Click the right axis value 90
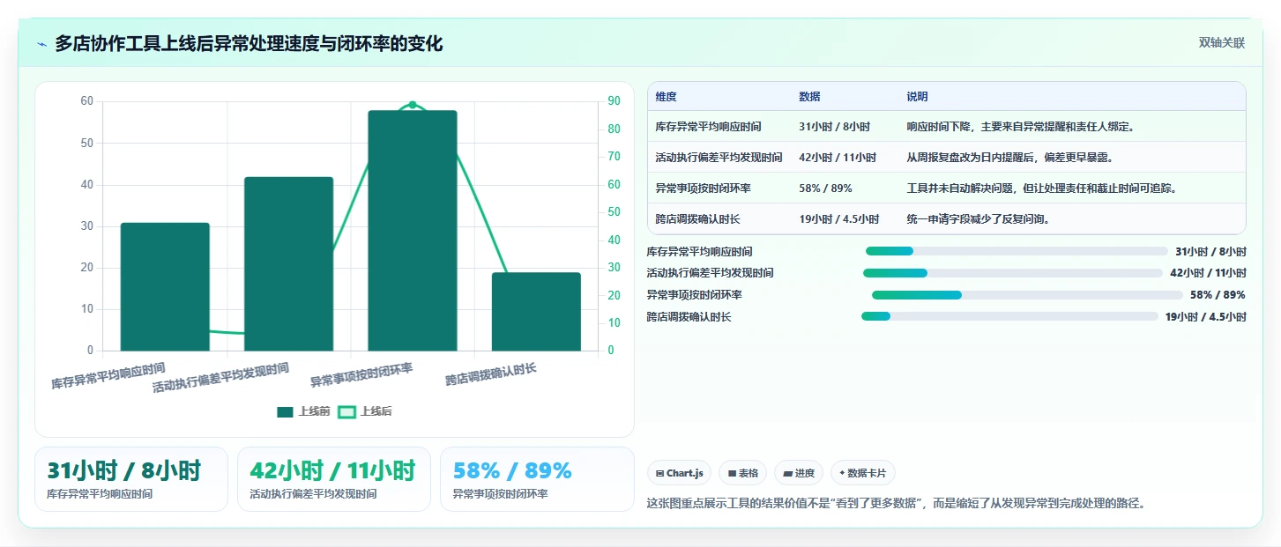Viewport: 1281px width, 547px height. (614, 101)
